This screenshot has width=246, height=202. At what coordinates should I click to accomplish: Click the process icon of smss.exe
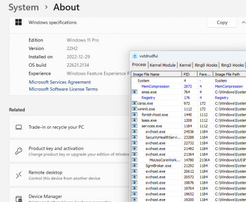[x=134, y=92]
